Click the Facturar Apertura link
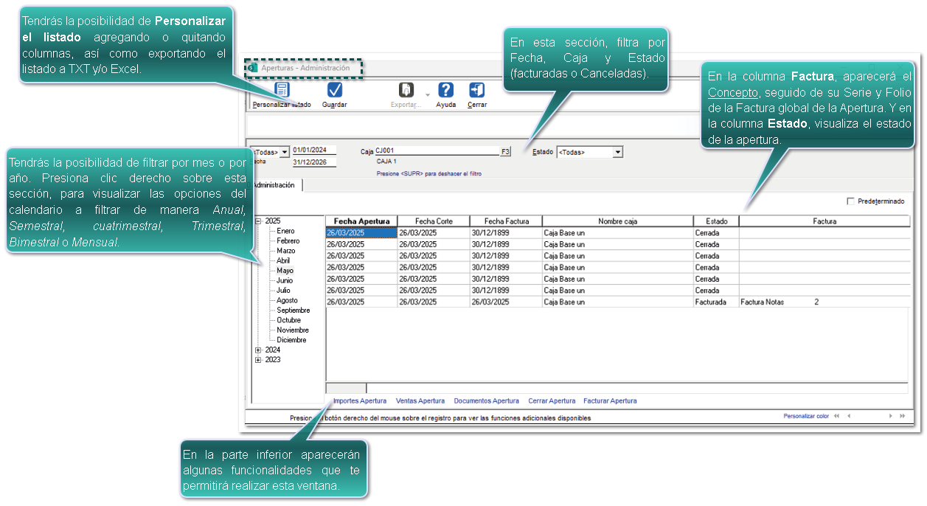 click(x=610, y=401)
